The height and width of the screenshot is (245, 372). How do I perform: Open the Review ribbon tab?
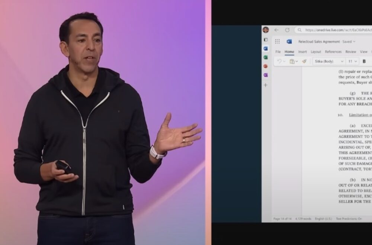(351, 52)
